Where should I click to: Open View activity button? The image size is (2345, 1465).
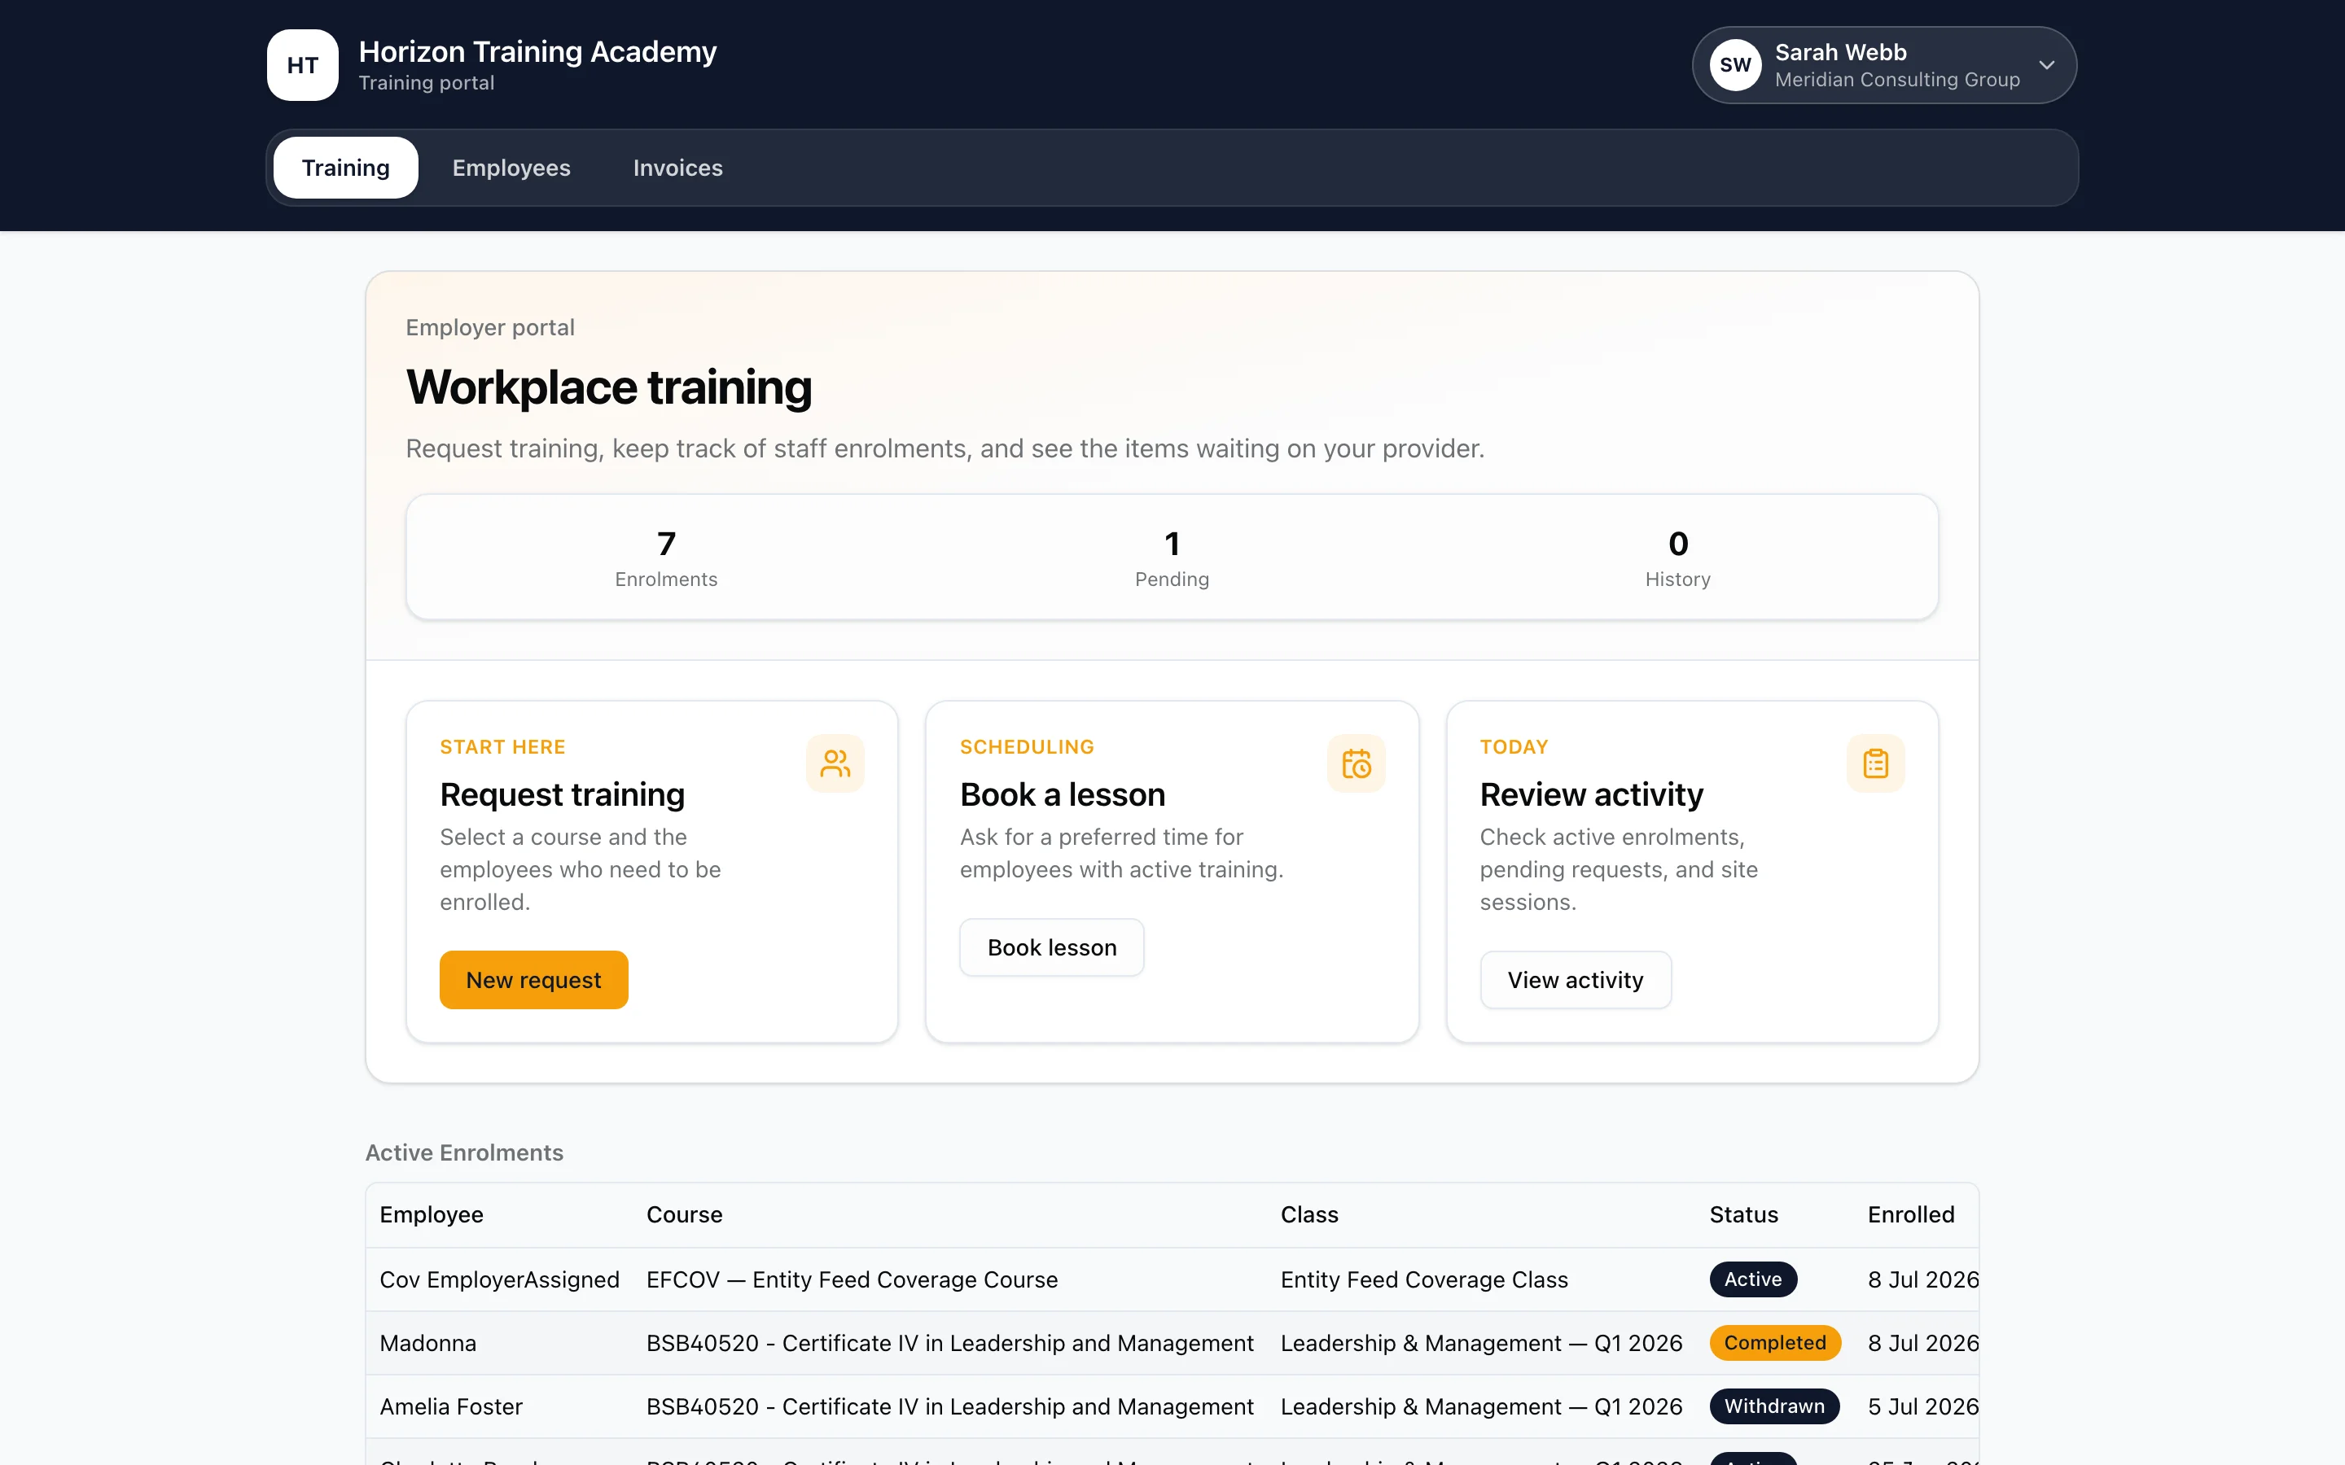pos(1575,980)
